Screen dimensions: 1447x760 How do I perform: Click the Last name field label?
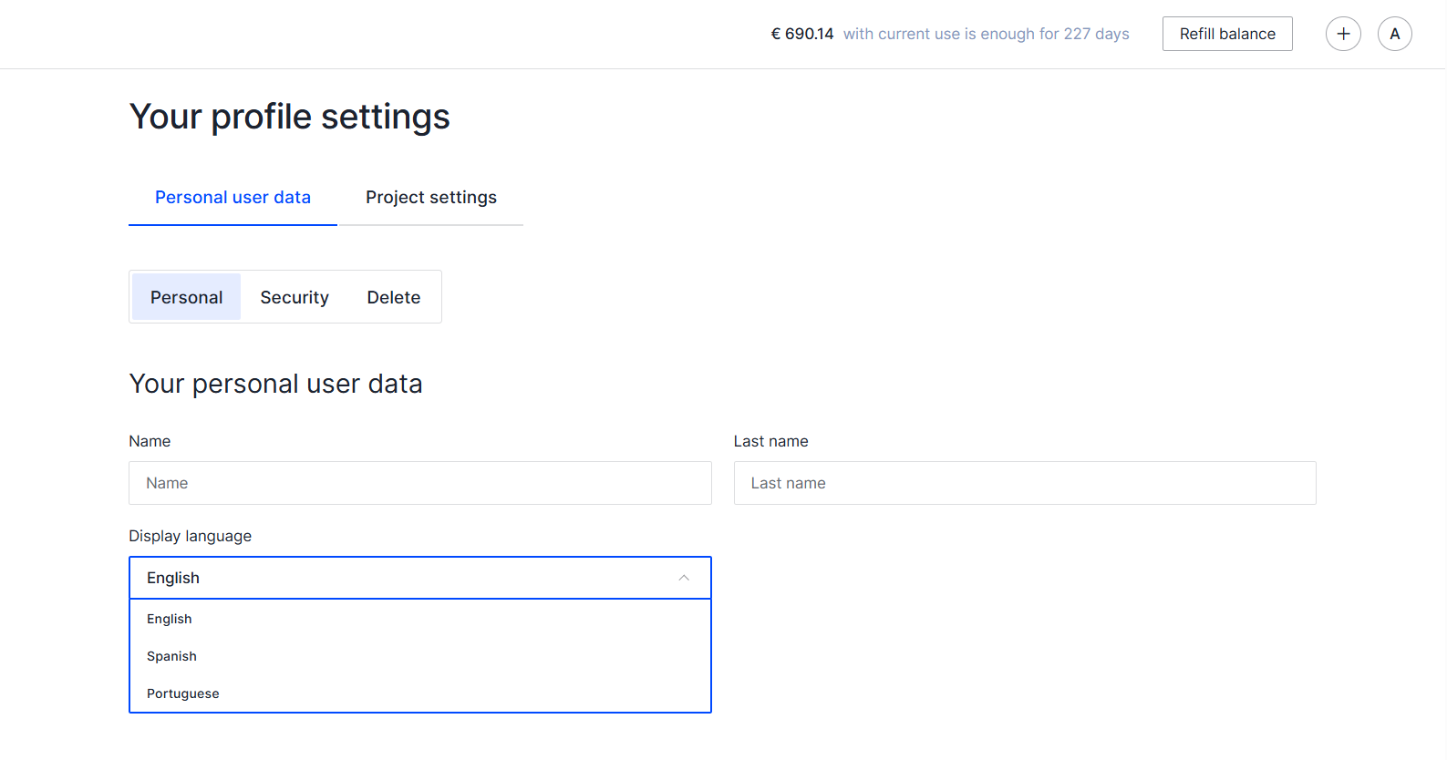pyautogui.click(x=770, y=441)
